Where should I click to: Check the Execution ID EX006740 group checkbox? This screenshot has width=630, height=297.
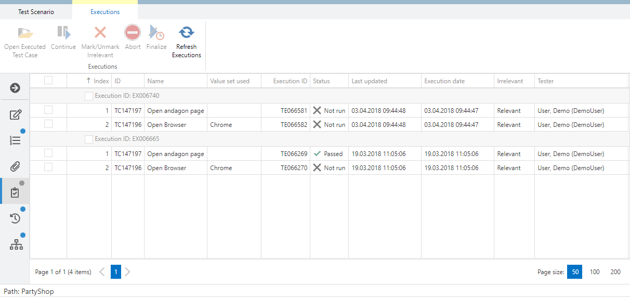[89, 96]
